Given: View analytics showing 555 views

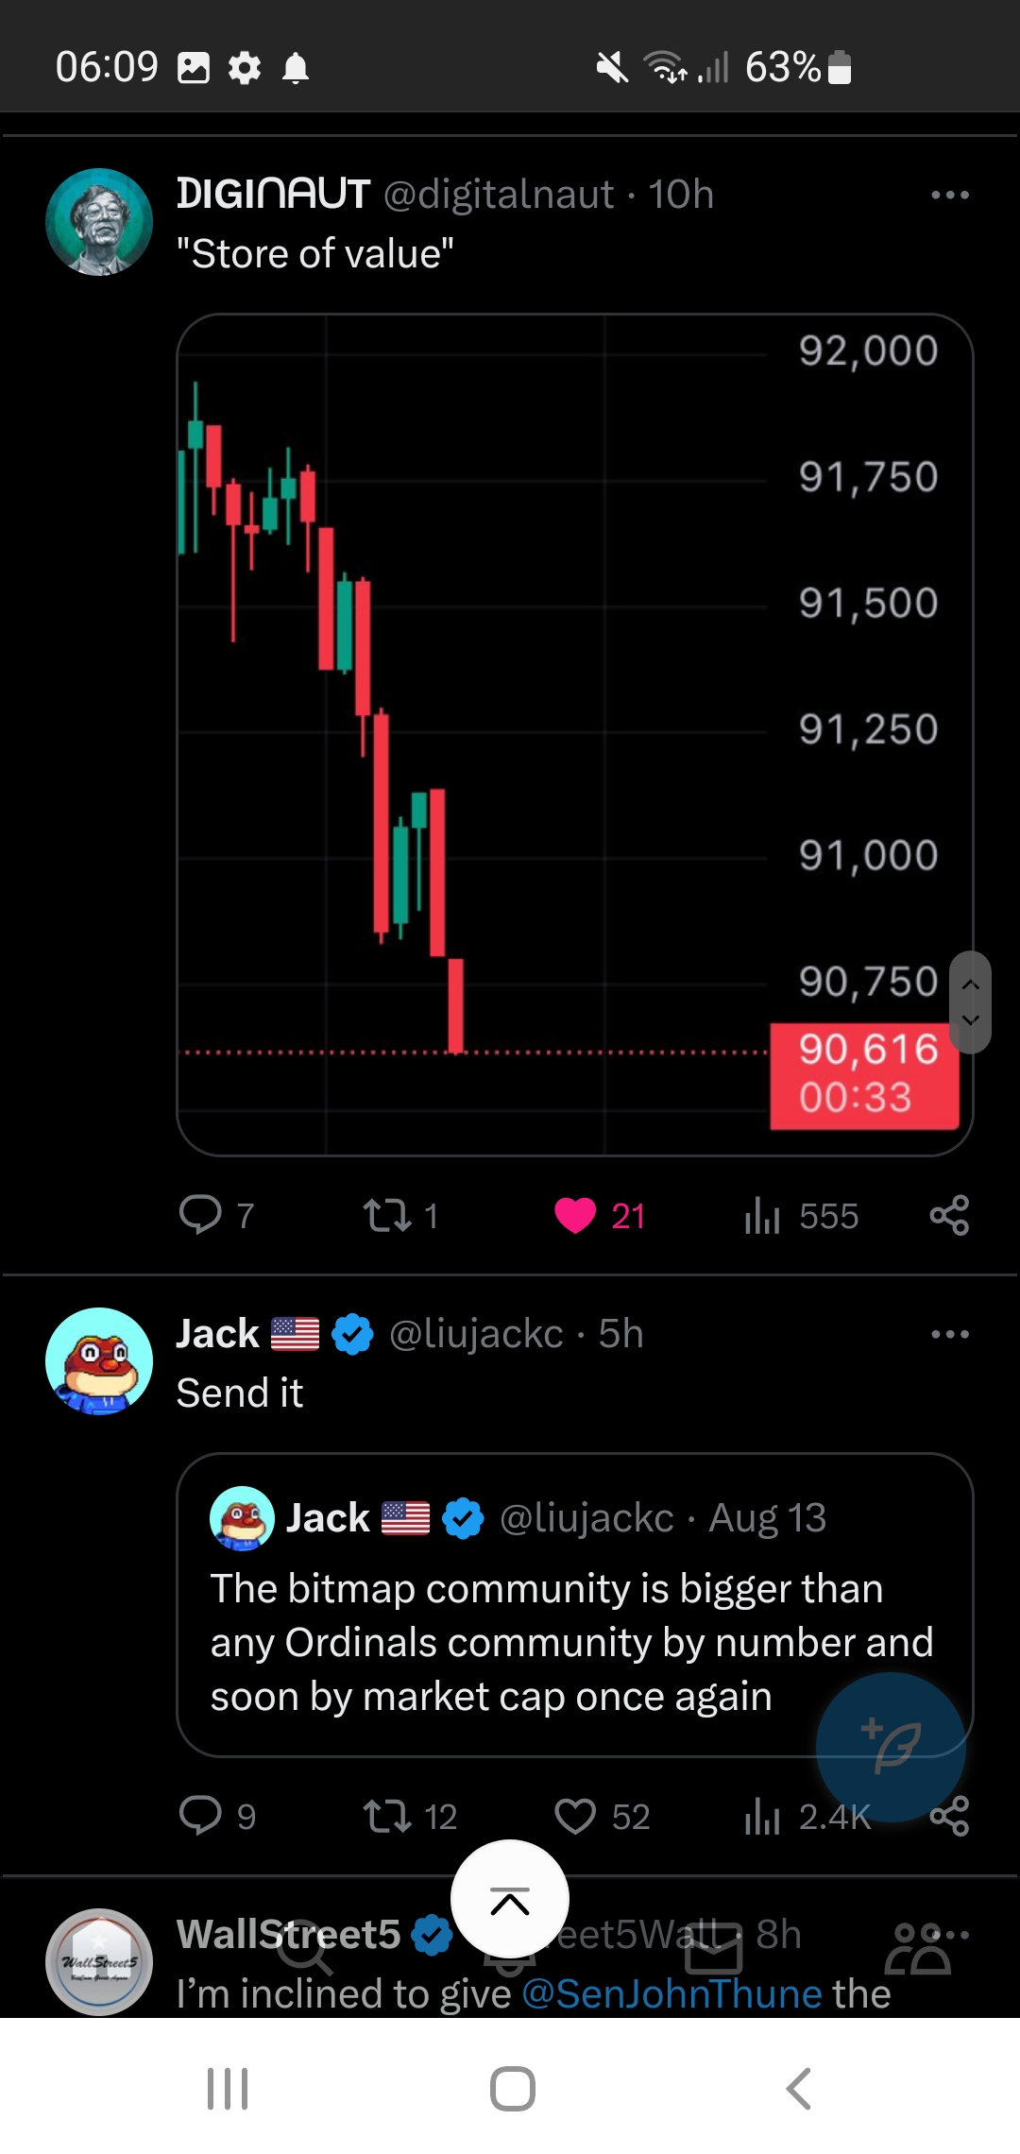Looking at the screenshot, I should pyautogui.click(x=801, y=1215).
